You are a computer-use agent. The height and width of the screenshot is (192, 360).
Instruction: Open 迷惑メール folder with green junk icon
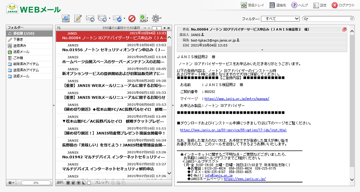tap(29, 52)
